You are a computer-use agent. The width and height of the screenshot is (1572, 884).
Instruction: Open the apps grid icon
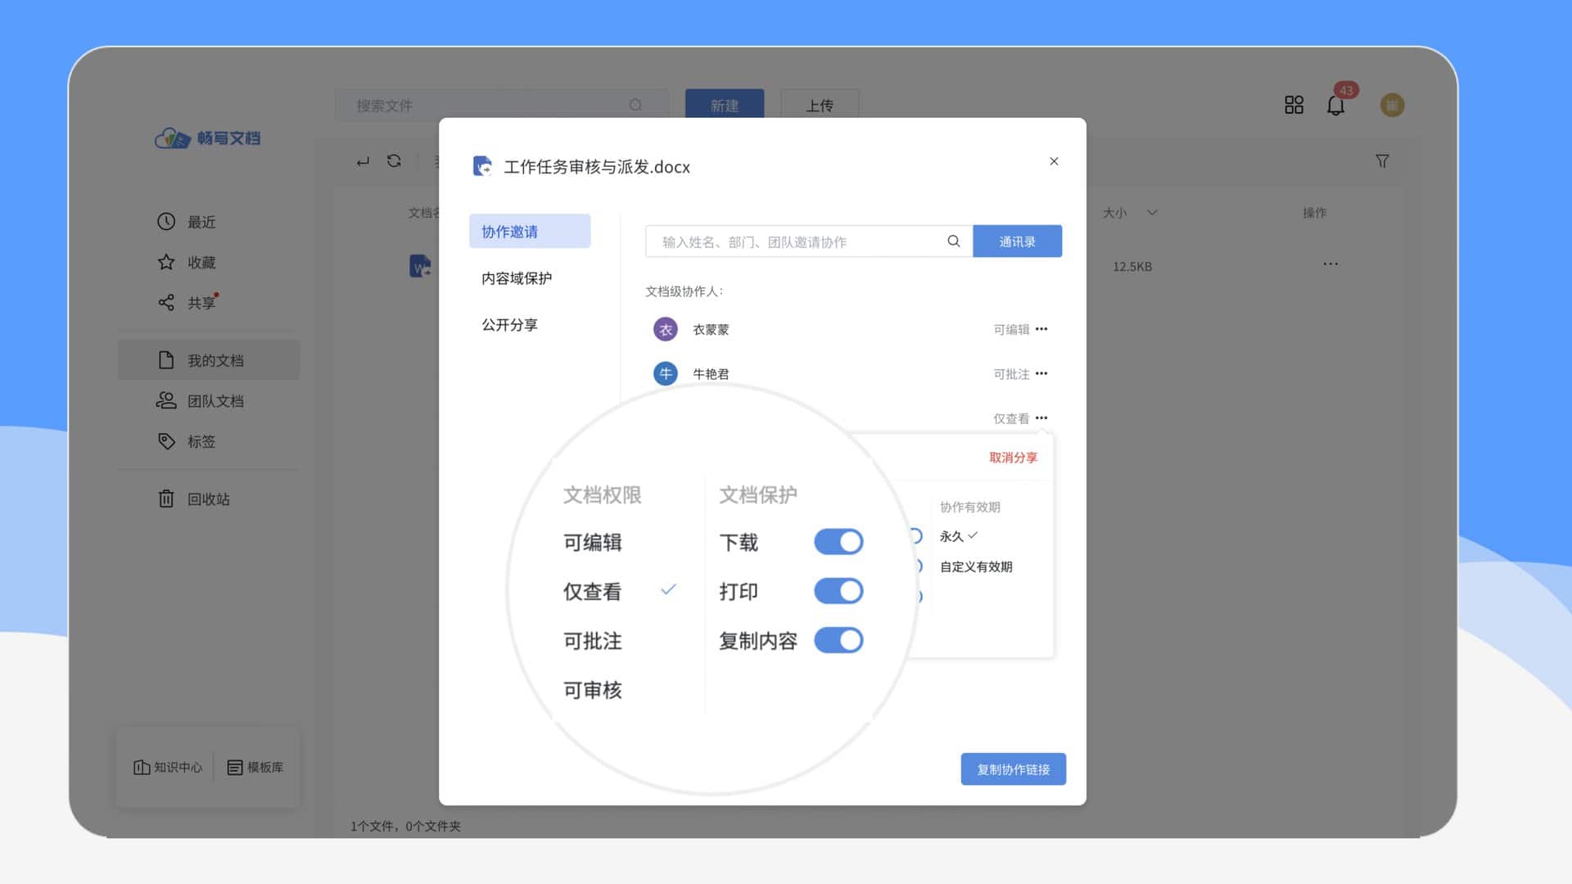click(x=1294, y=105)
